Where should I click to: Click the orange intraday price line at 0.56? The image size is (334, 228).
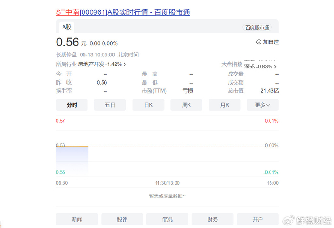(x=72, y=146)
